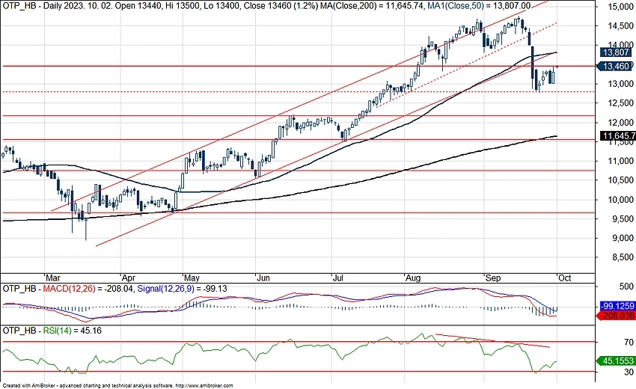Click the Jul label on time axis
This screenshot has height=389, width=636.
(338, 276)
